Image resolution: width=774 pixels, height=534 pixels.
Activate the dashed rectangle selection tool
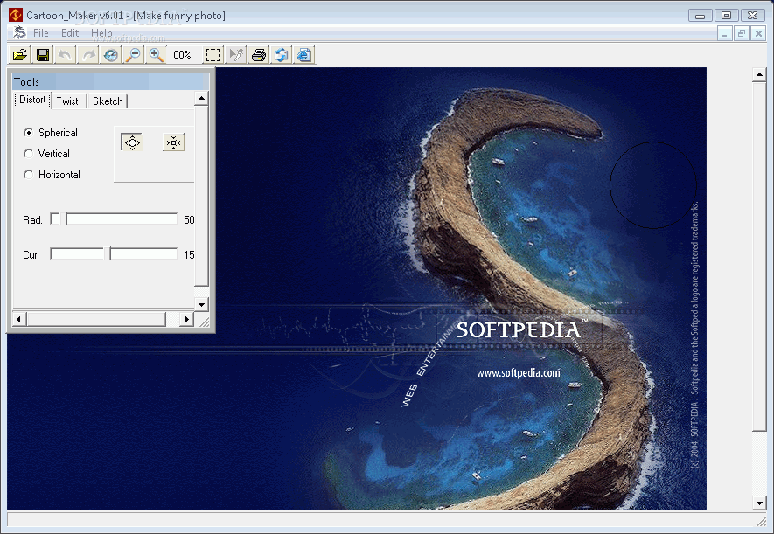(213, 55)
